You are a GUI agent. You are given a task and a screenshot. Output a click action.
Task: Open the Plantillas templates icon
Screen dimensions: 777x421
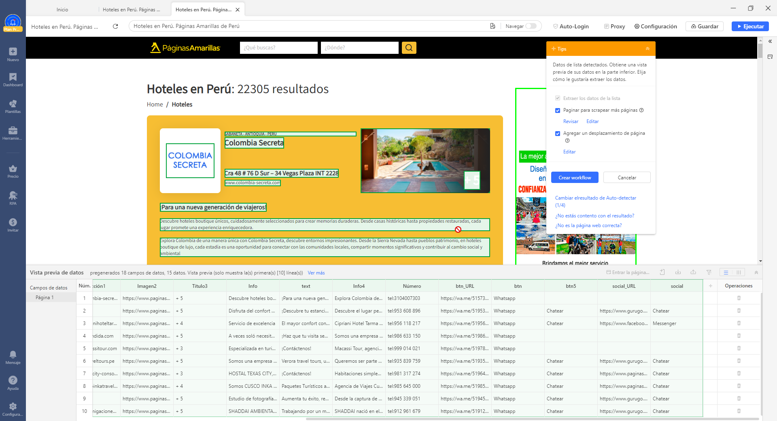[13, 106]
